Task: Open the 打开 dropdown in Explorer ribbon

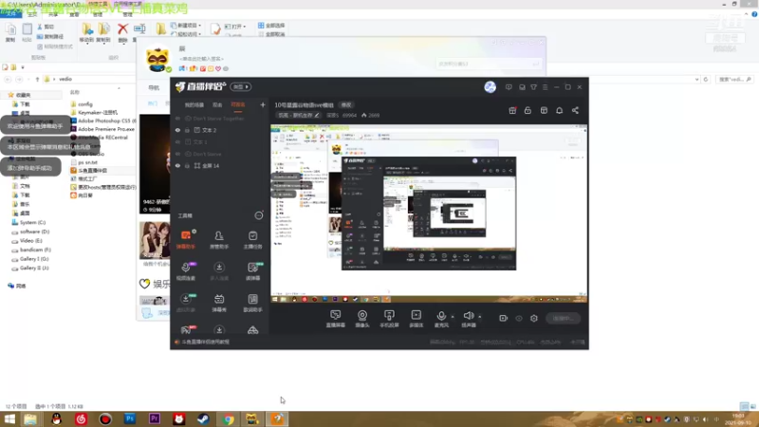Action: (235, 27)
